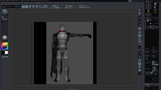This screenshot has width=161, height=90.
Task: Click the Xpose icon
Action: click(140, 74)
